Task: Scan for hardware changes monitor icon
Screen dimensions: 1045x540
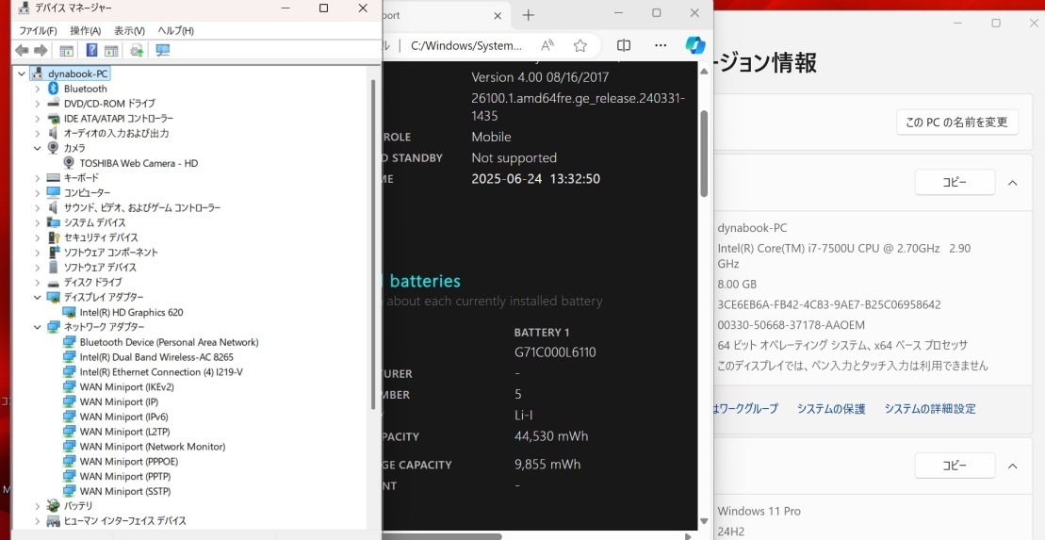Action: click(x=163, y=50)
